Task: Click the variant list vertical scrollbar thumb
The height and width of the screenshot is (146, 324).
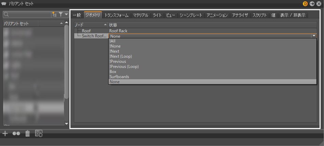Action: pos(66,62)
